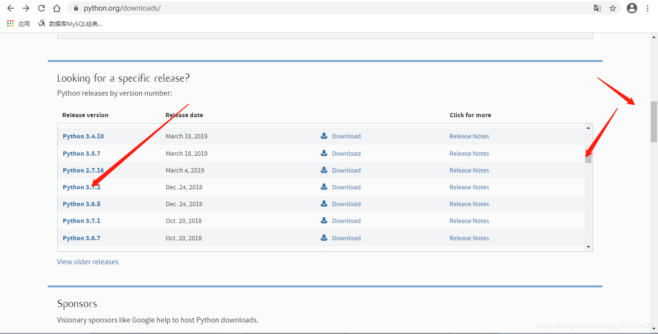Image resolution: width=658 pixels, height=334 pixels.
Task: Click download icon for Python 3.7.1
Action: (x=324, y=221)
